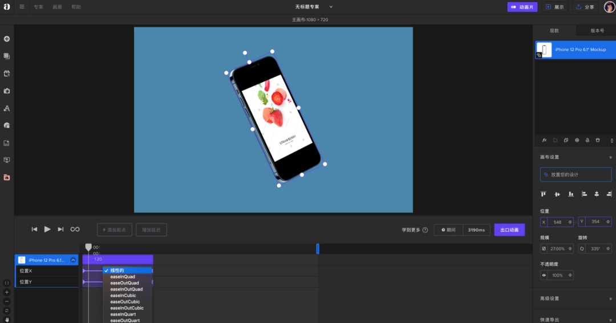The width and height of the screenshot is (616, 323).
Task: Toggle the 动画片 animation mode switch
Action: [522, 7]
